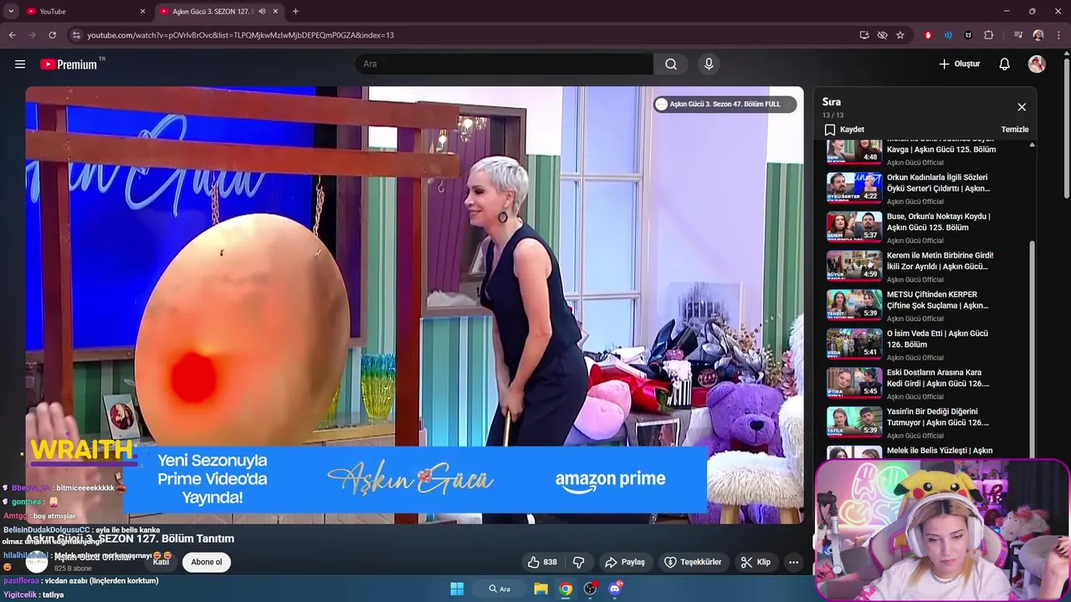
Task: Expand the tab search dropdown arrow
Action: (12, 12)
